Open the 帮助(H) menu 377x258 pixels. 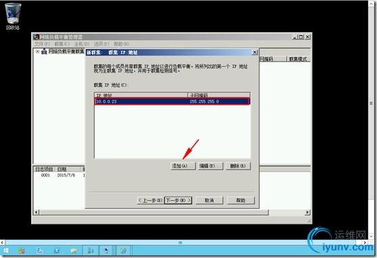pyautogui.click(x=121, y=44)
